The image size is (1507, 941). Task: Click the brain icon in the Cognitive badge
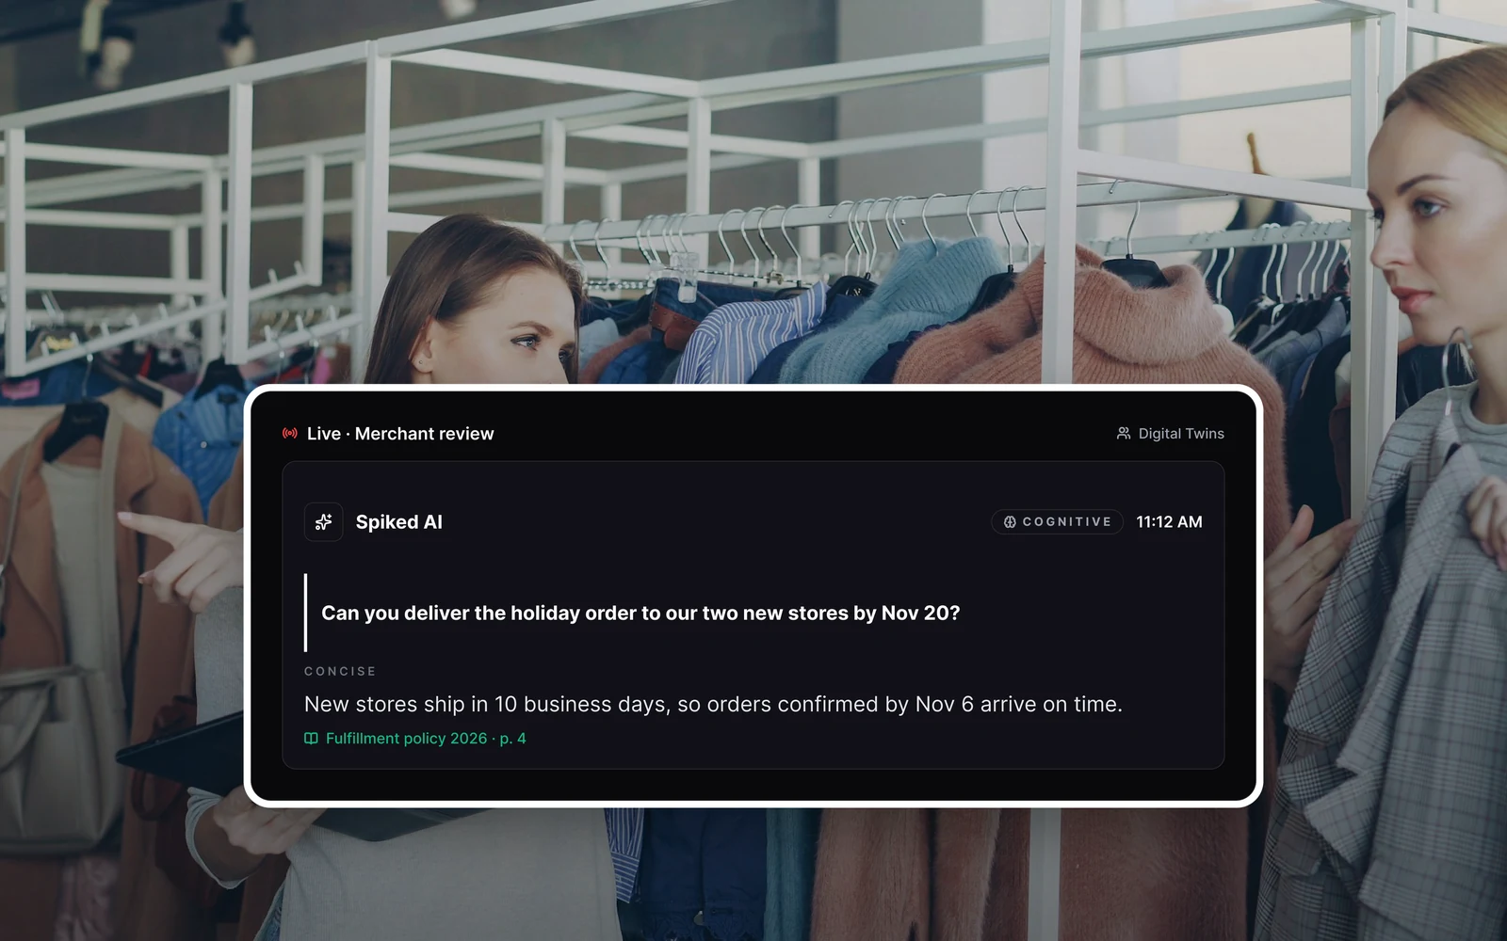click(1010, 522)
